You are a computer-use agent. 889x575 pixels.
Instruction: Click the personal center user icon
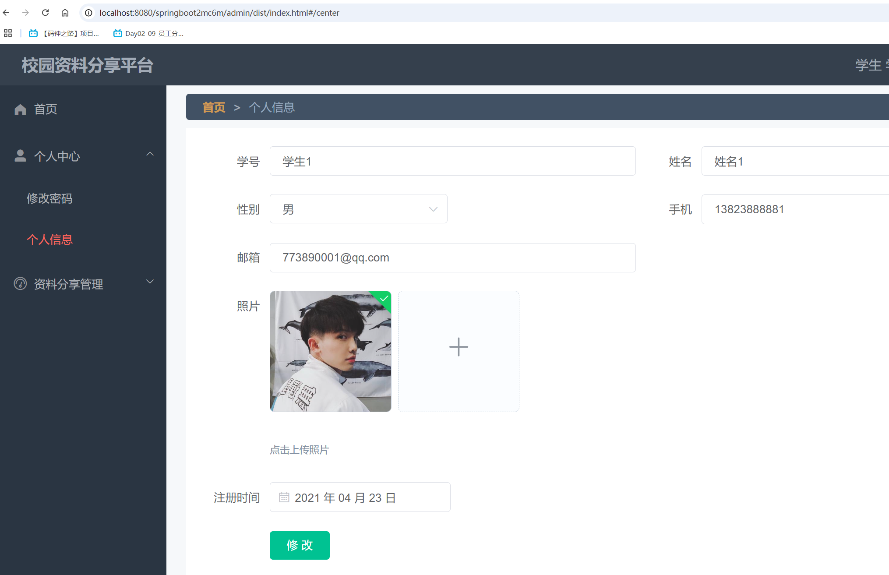(x=19, y=155)
